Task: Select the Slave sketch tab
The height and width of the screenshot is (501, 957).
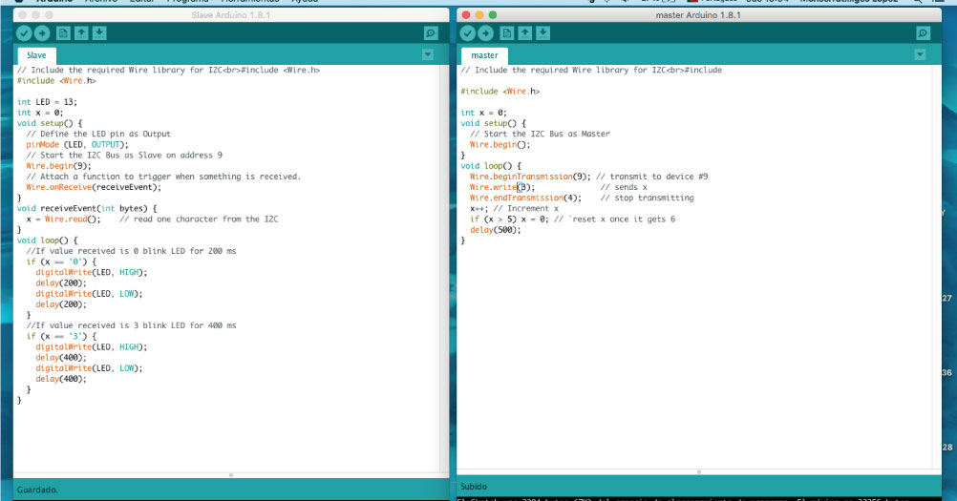Action: click(x=36, y=55)
